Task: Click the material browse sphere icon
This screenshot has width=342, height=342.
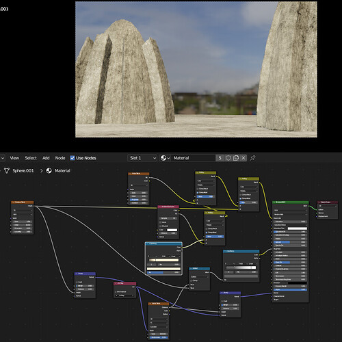Action: point(165,158)
